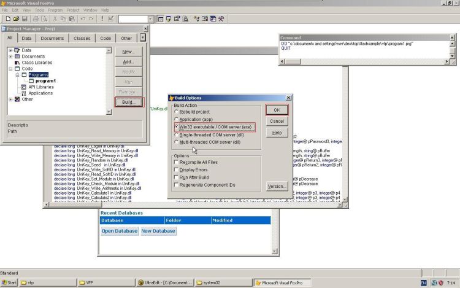The width and height of the screenshot is (460, 288).
Task: Click New Database link
Action: (158, 231)
